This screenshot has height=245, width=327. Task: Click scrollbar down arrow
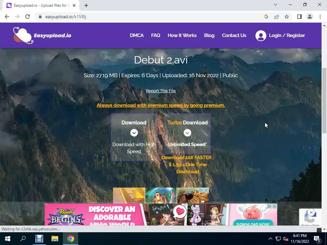pos(324,229)
